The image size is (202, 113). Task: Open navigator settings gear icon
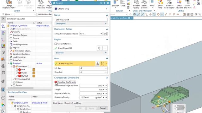pos(3,19)
